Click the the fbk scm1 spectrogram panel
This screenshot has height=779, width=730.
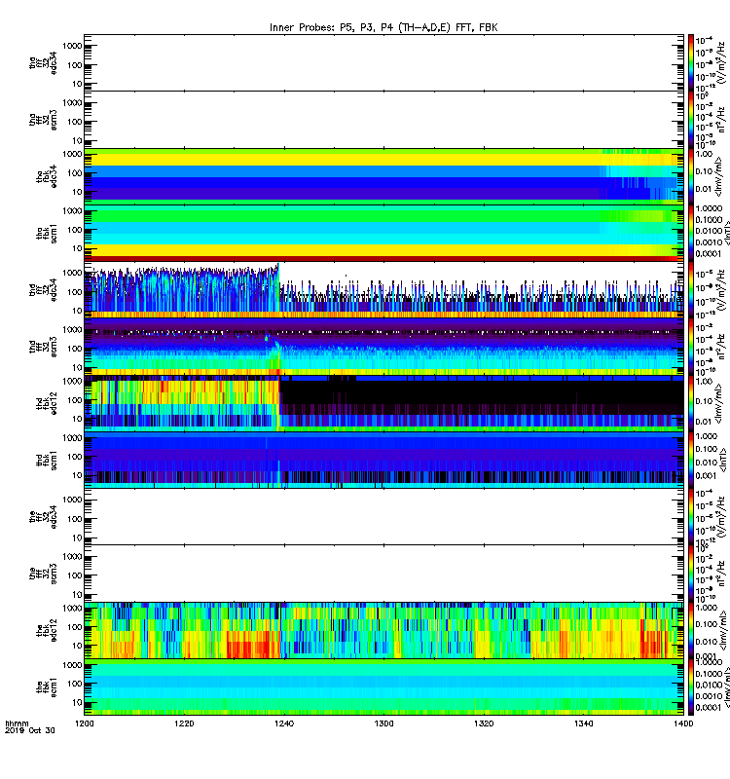point(383,687)
